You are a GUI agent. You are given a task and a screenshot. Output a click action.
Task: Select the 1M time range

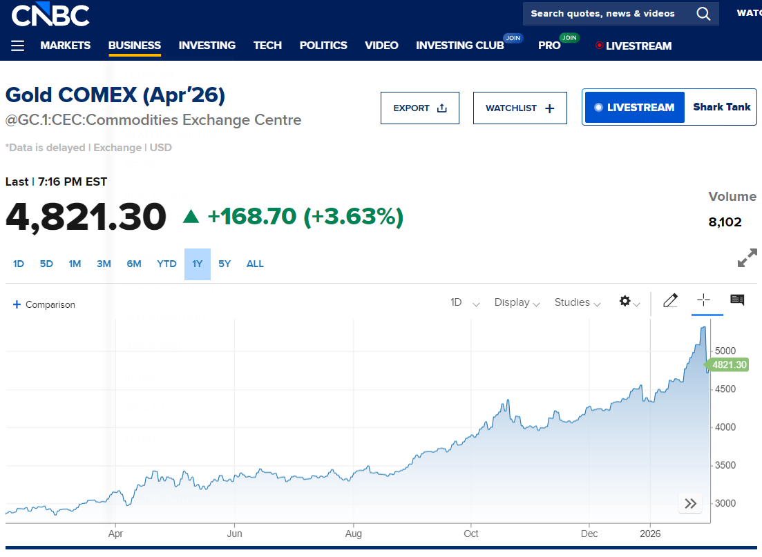[75, 264]
